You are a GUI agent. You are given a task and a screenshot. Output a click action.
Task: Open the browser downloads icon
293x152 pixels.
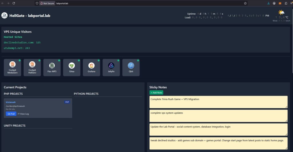pyautogui.click(x=268, y=3)
